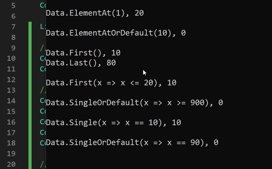This screenshot has height=169, width=272.
Task: Click the Data.ElementAt(1), 20 output line
Action: click(95, 13)
